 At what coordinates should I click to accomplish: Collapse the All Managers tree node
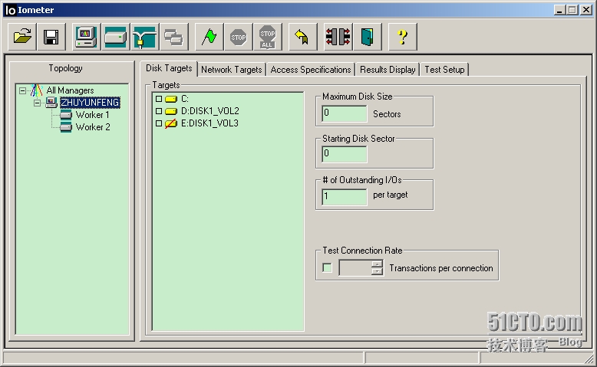click(23, 90)
